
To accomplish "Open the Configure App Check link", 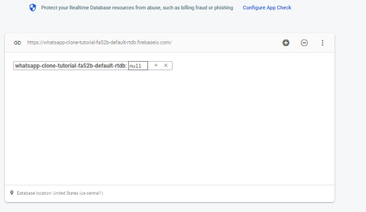I will (267, 8).
